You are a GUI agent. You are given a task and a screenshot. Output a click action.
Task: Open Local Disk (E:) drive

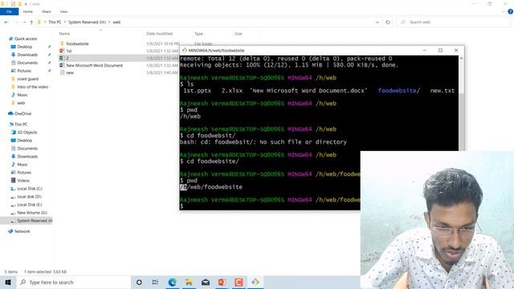(x=30, y=205)
